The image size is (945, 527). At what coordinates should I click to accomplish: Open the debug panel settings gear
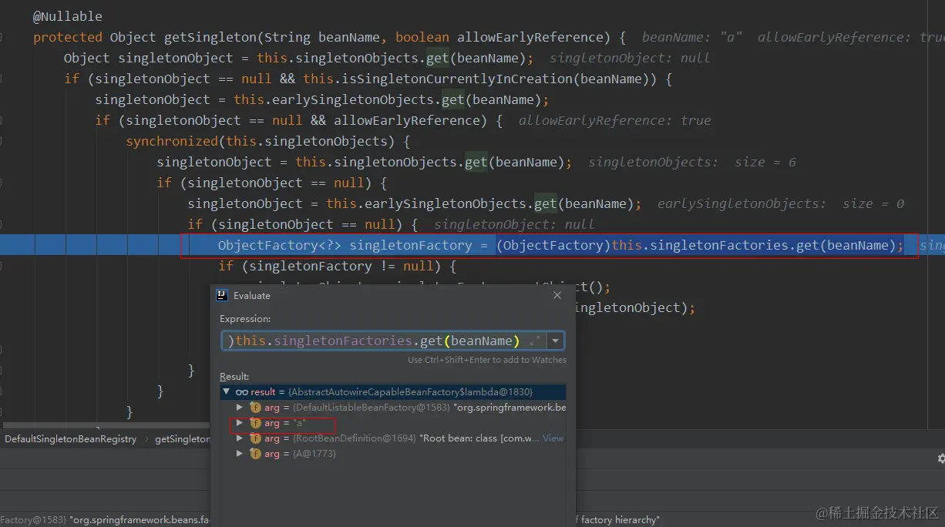pos(941,458)
